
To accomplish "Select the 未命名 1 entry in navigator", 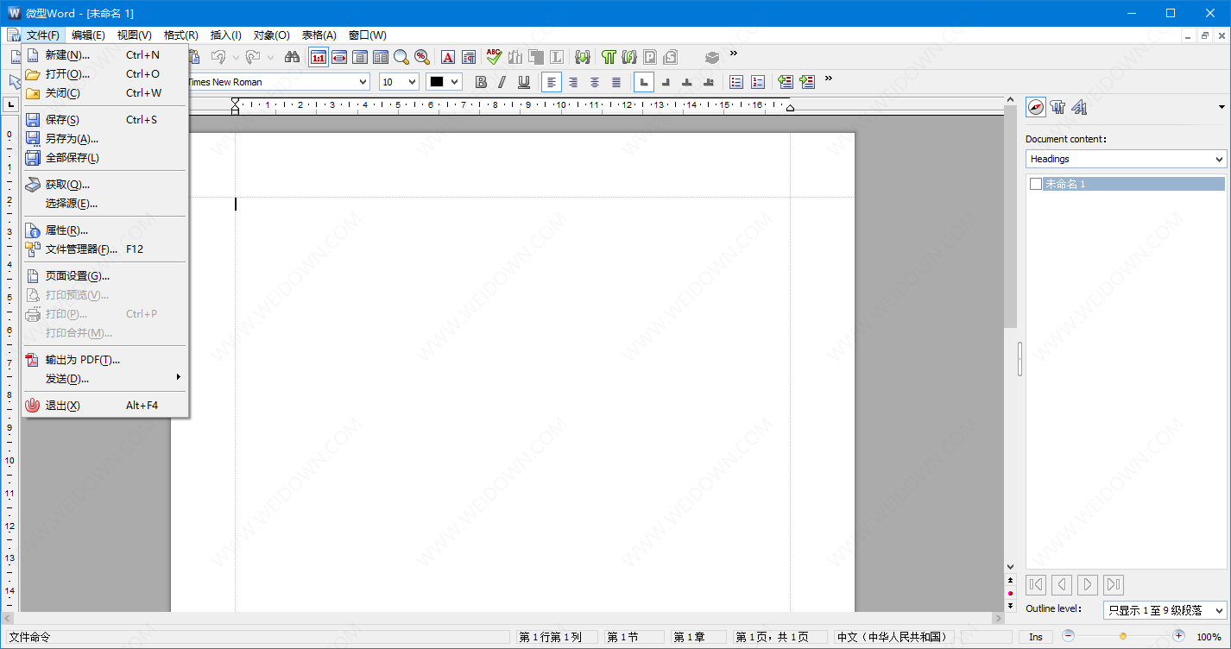I will 1133,184.
